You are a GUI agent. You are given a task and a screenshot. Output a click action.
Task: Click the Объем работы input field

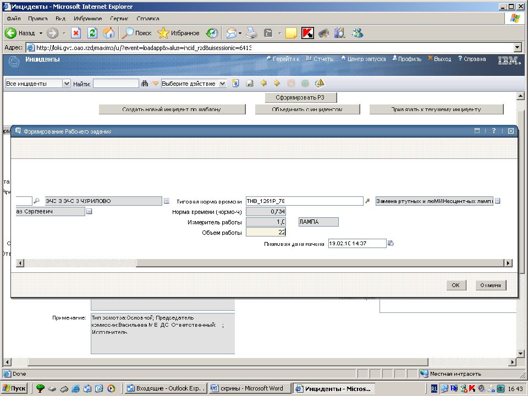click(x=266, y=232)
